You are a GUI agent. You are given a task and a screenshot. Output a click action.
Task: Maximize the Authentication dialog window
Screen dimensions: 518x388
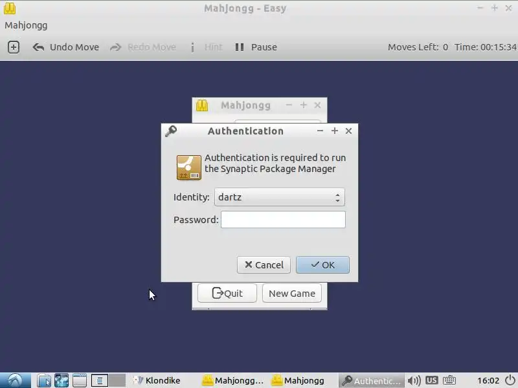click(334, 131)
